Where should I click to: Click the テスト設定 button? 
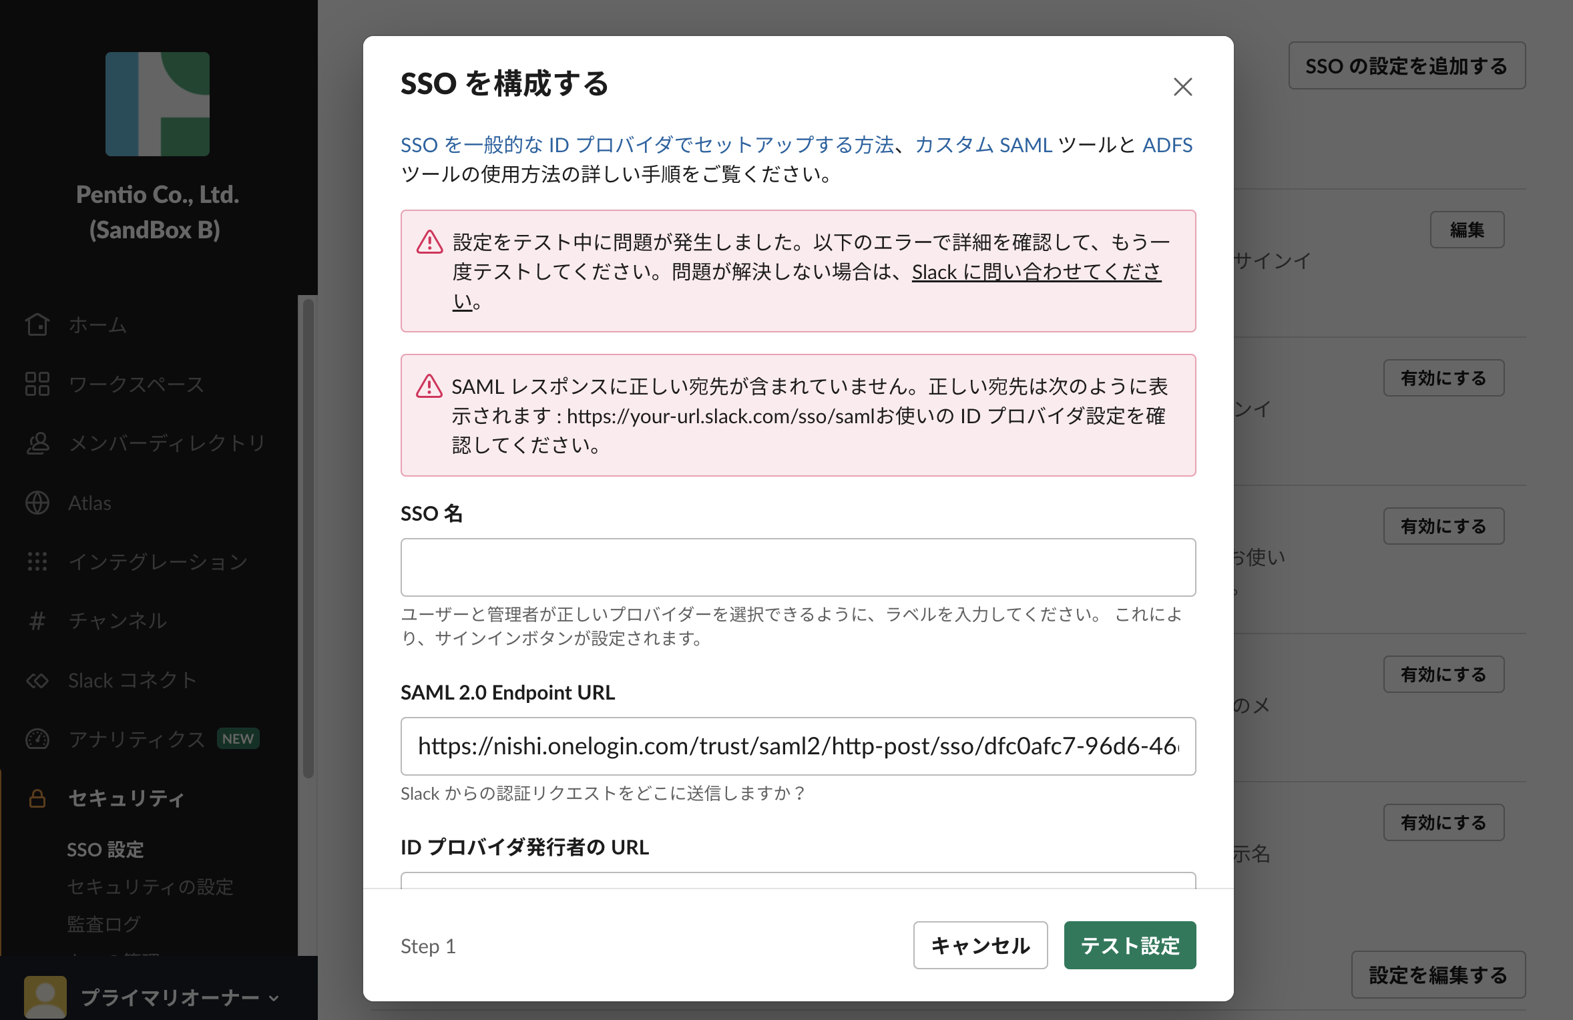[x=1130, y=945]
